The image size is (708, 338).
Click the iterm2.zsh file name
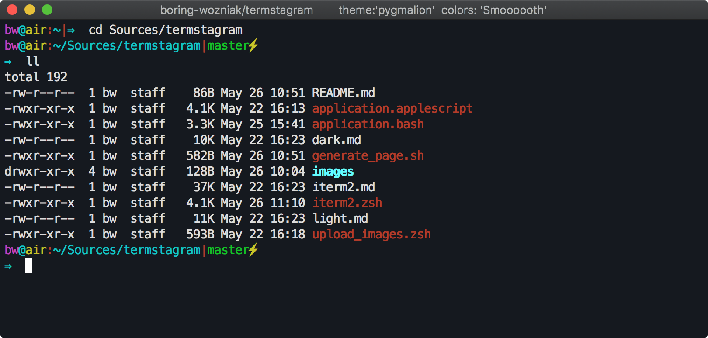pos(347,203)
